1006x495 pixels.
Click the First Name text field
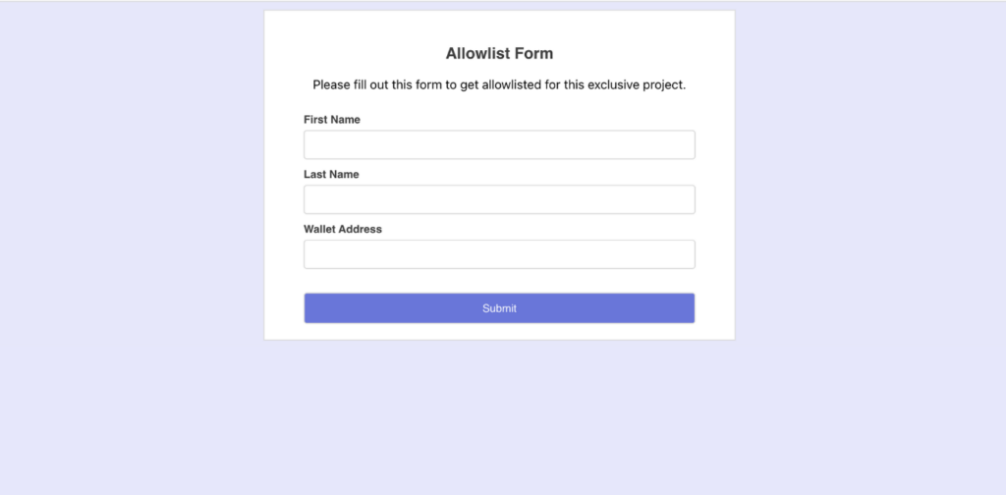[x=499, y=144]
